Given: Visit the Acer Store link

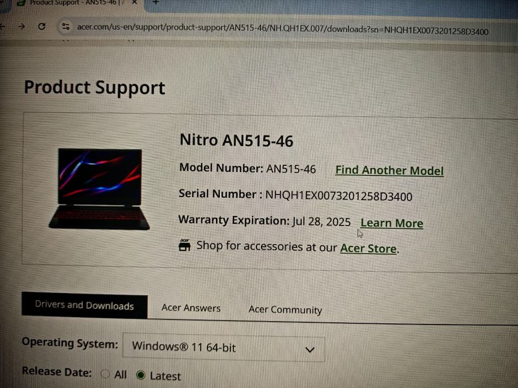Looking at the screenshot, I should click(x=368, y=249).
